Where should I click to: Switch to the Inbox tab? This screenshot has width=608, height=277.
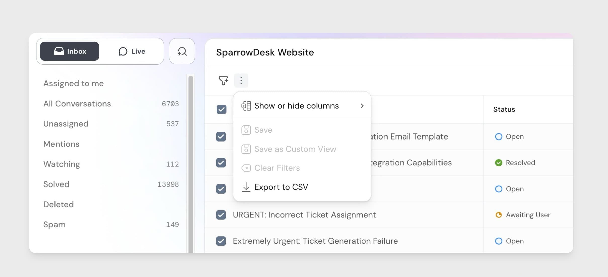click(x=70, y=51)
